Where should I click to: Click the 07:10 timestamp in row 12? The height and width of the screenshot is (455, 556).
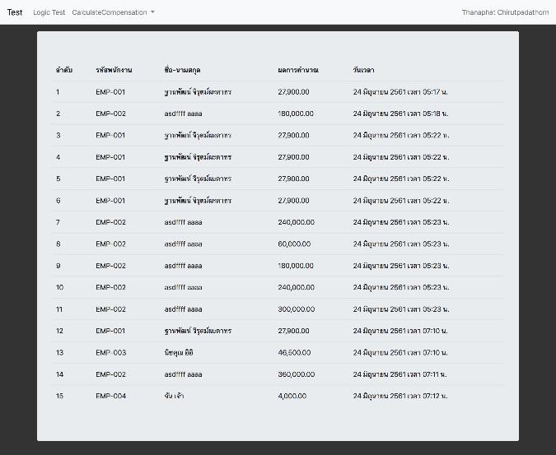click(x=400, y=331)
